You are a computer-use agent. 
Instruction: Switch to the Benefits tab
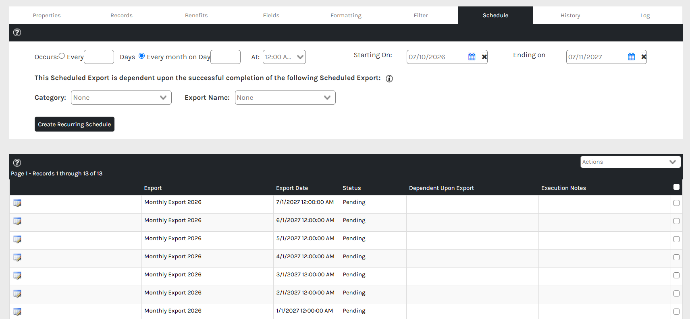click(196, 15)
